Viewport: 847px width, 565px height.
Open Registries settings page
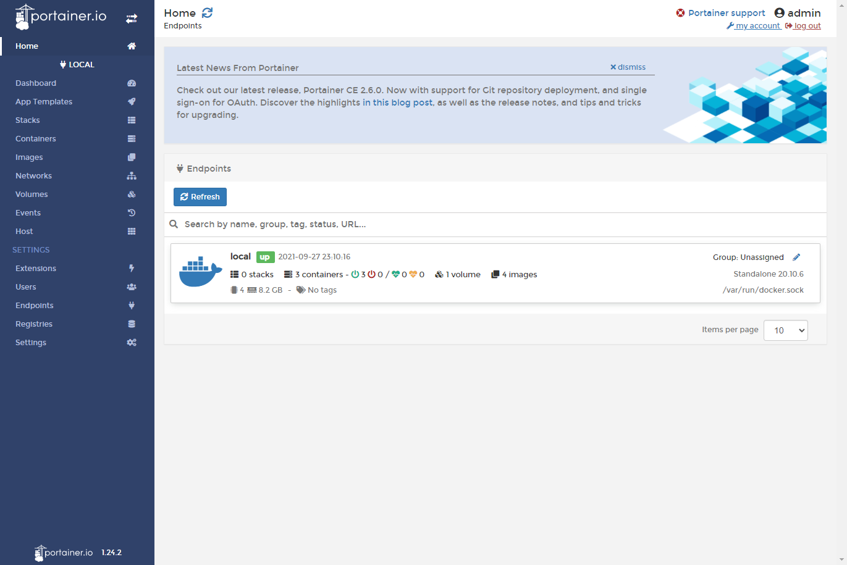(34, 324)
